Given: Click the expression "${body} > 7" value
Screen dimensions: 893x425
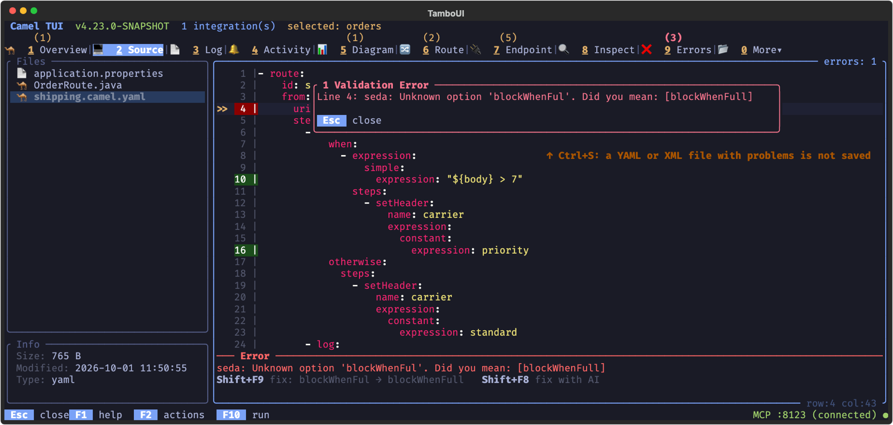Looking at the screenshot, I should click(x=484, y=179).
